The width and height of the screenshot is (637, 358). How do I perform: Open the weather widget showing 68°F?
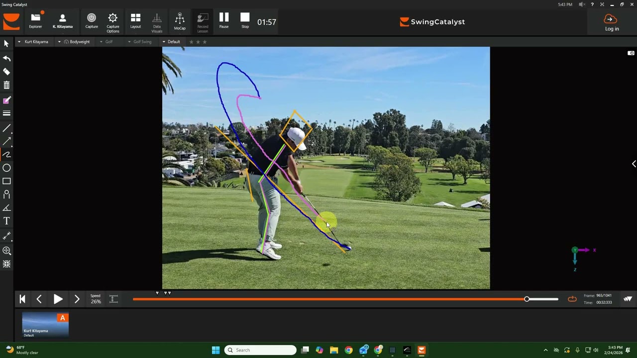(x=22, y=350)
